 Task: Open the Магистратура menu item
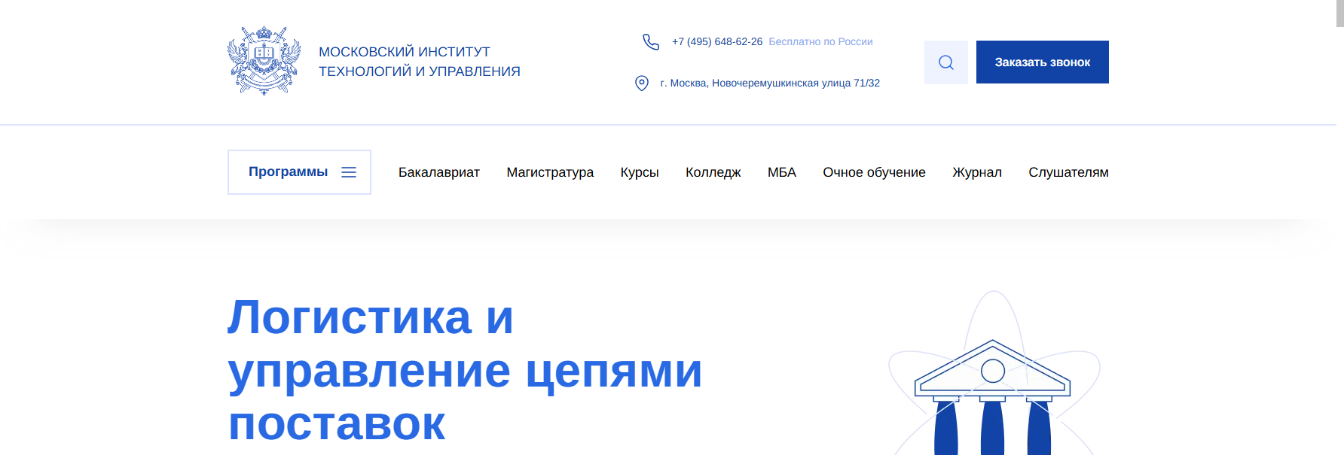click(550, 172)
